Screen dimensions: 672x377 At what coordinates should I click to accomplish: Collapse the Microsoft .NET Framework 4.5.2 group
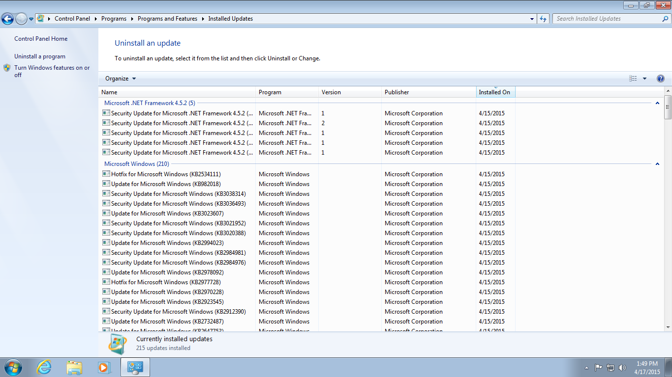tap(657, 103)
